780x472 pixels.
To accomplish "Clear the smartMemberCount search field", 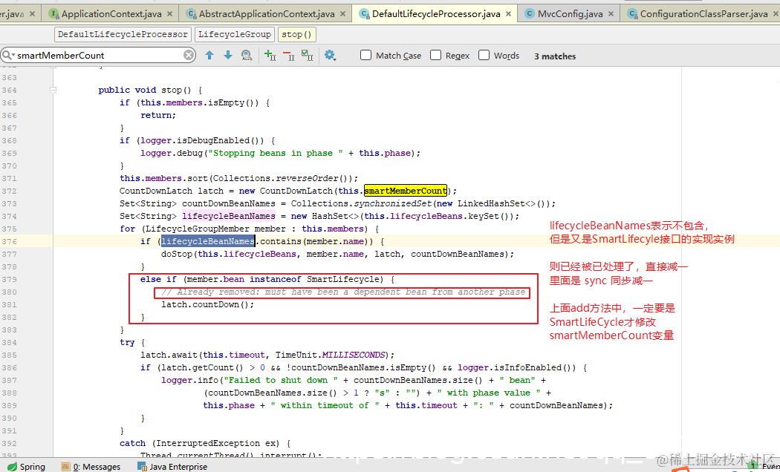I will tap(189, 55).
